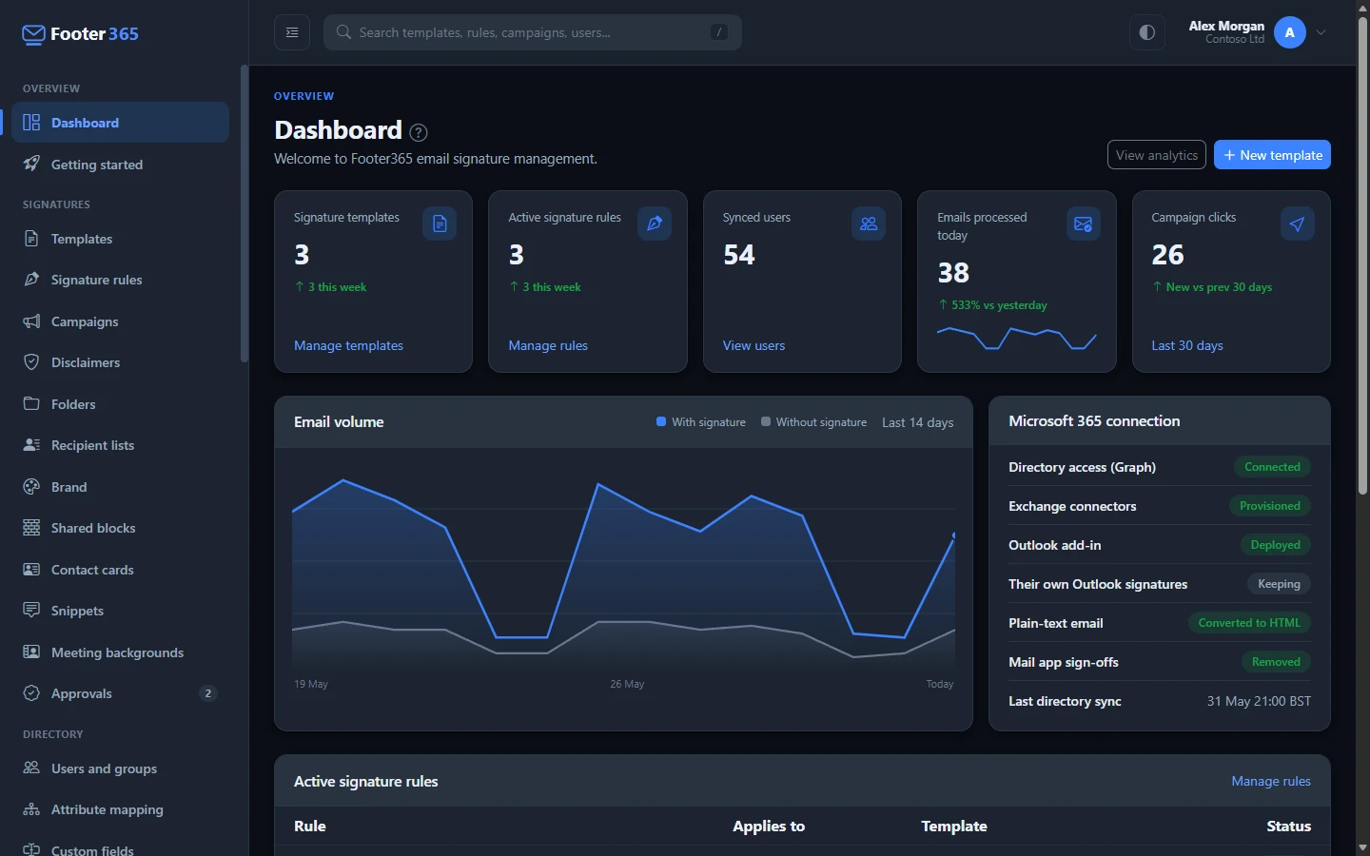
Task: Click the Meeting backgrounds icon
Action: pyautogui.click(x=31, y=652)
